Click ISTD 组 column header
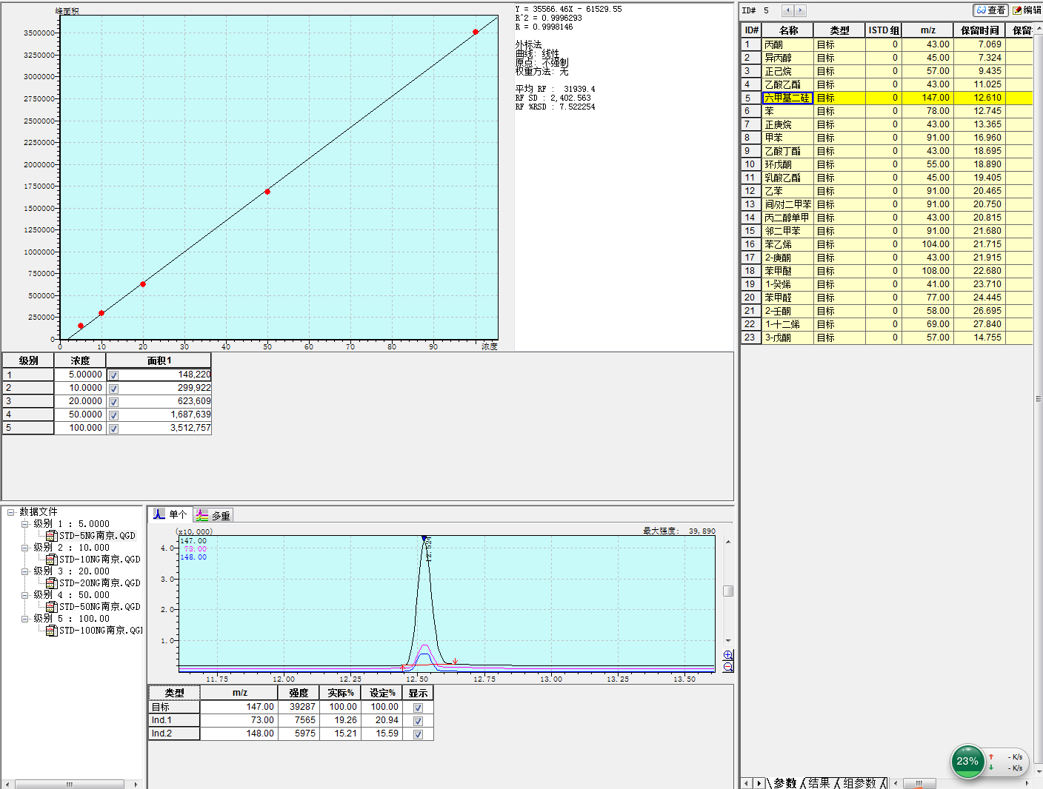Screen dimensions: 1043x789 coord(883,30)
